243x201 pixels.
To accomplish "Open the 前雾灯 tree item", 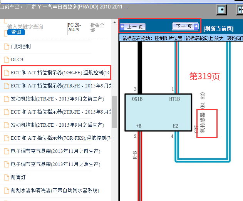I will click(x=18, y=177).
